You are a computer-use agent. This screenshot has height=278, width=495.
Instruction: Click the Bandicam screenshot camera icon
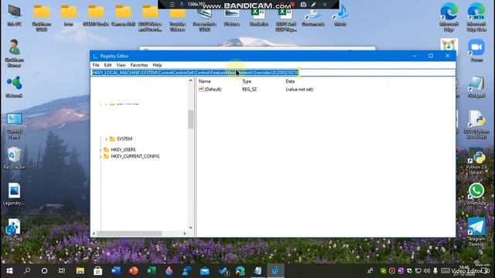pos(303,5)
